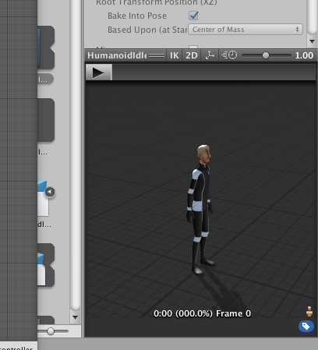Adjust the project thumbnail size slider
Viewport: 318px width, 350px height.
[x=51, y=331]
